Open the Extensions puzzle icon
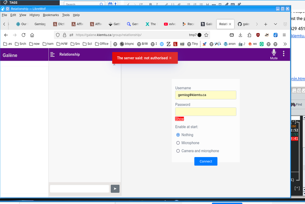This screenshot has width=305, height=204. [249, 35]
